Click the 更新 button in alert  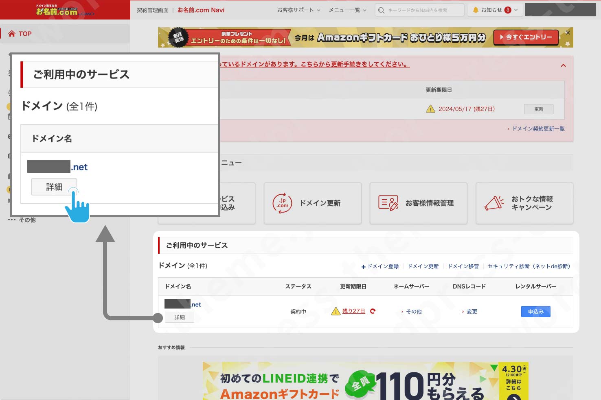(539, 109)
